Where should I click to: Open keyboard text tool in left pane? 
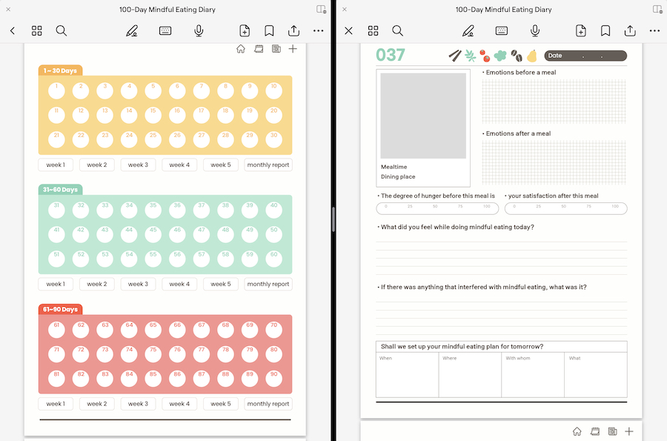pos(165,30)
